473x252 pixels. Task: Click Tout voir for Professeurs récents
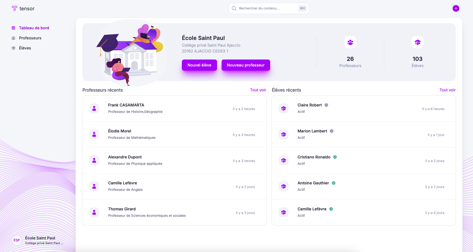(x=258, y=90)
